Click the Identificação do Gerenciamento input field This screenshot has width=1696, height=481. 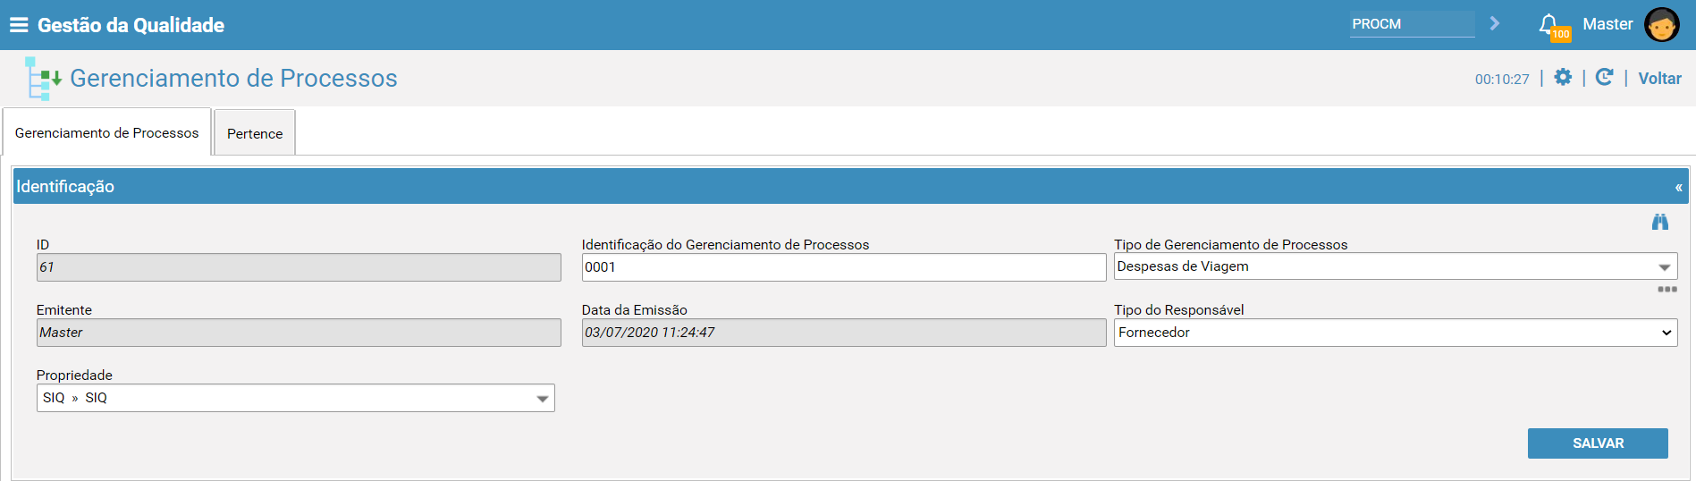[x=844, y=267]
